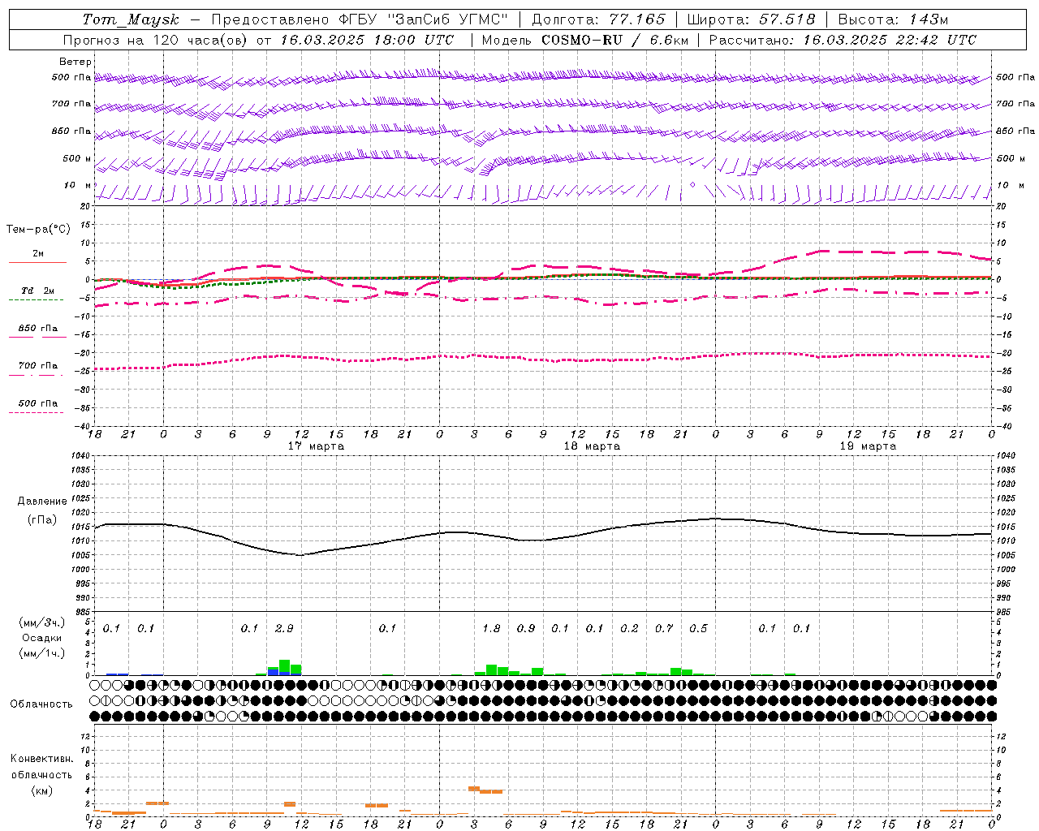
Task: Click the latitude value "Широта: 57.518"
Action: tap(751, 19)
